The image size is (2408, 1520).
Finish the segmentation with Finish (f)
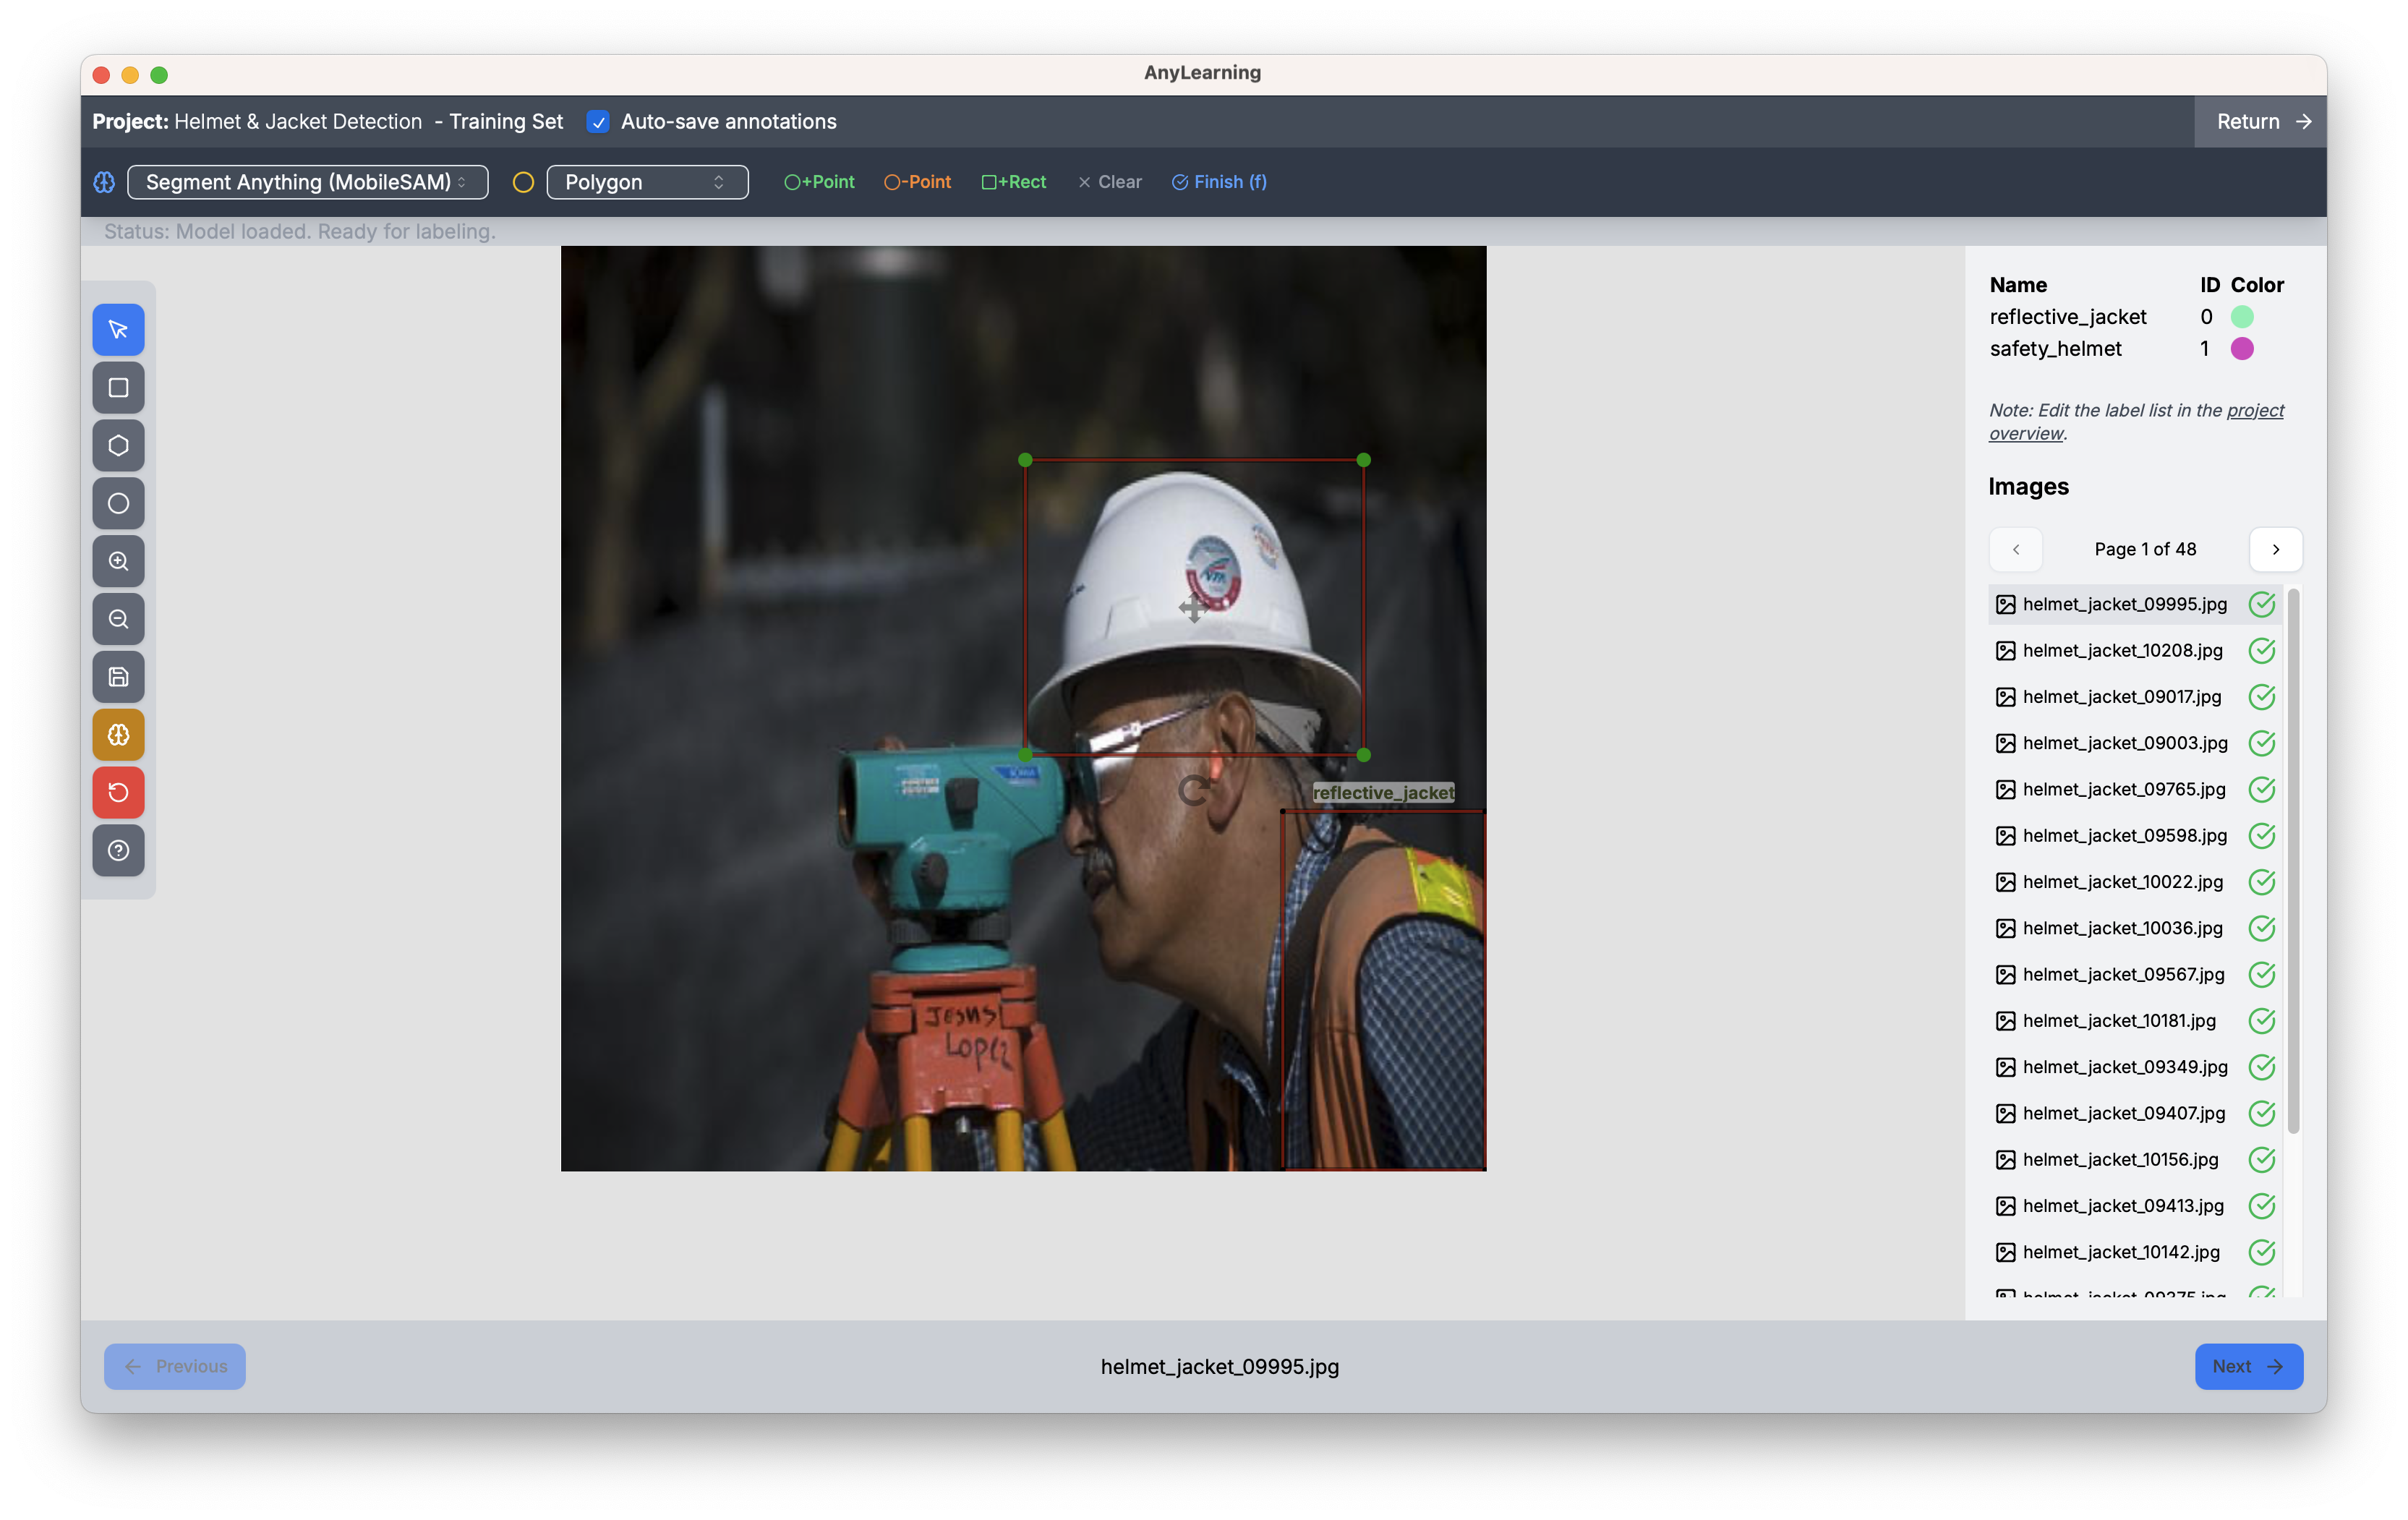coord(1219,182)
